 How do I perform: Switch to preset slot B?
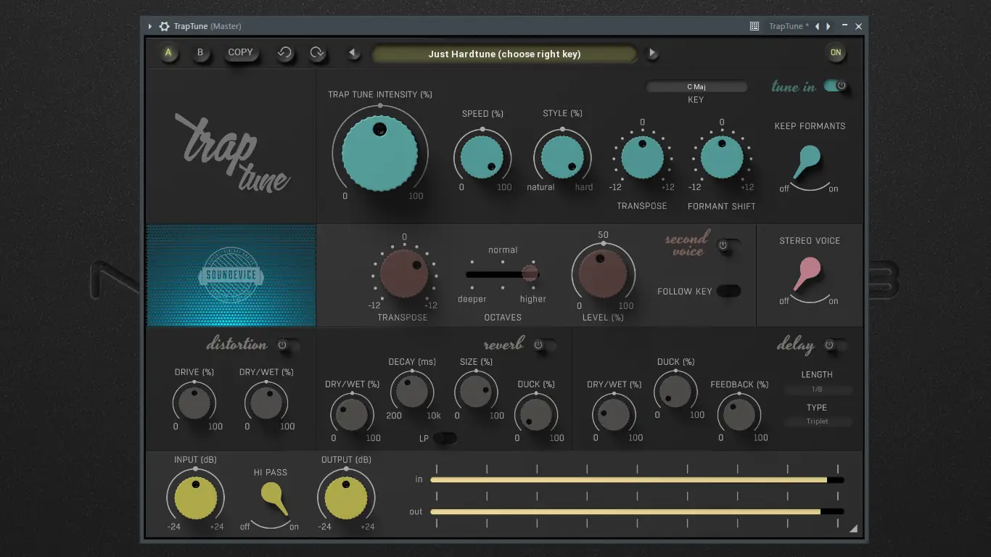pos(201,53)
